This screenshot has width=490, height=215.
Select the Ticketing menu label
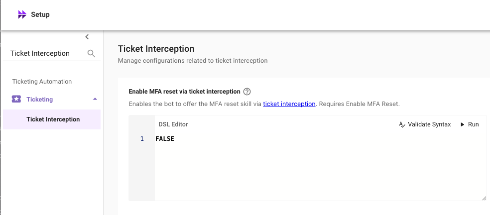pos(40,100)
